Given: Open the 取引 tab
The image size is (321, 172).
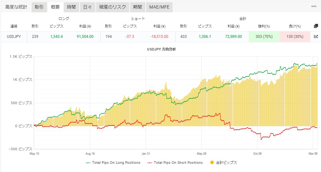Looking at the screenshot, I should (39, 7).
